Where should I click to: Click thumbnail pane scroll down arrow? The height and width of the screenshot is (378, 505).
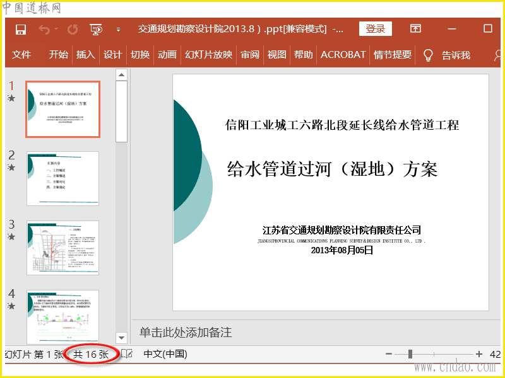click(x=121, y=338)
